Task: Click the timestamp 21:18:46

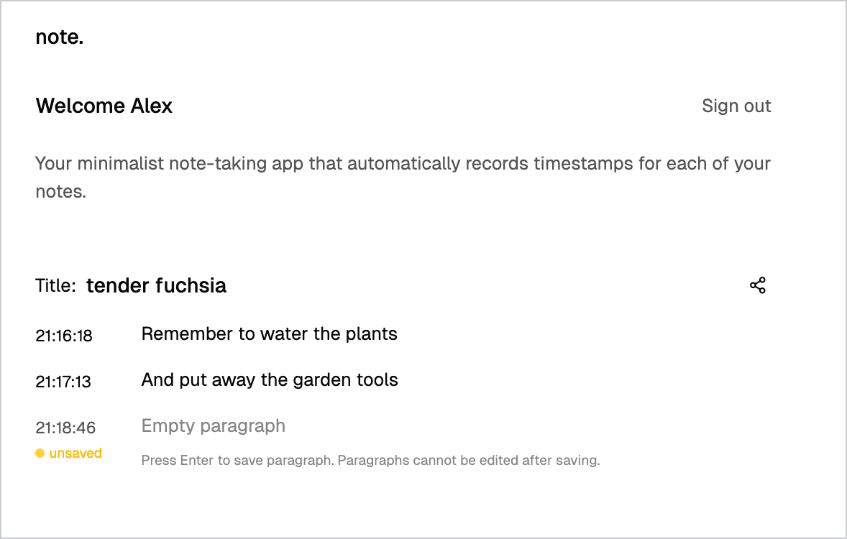Action: [65, 427]
